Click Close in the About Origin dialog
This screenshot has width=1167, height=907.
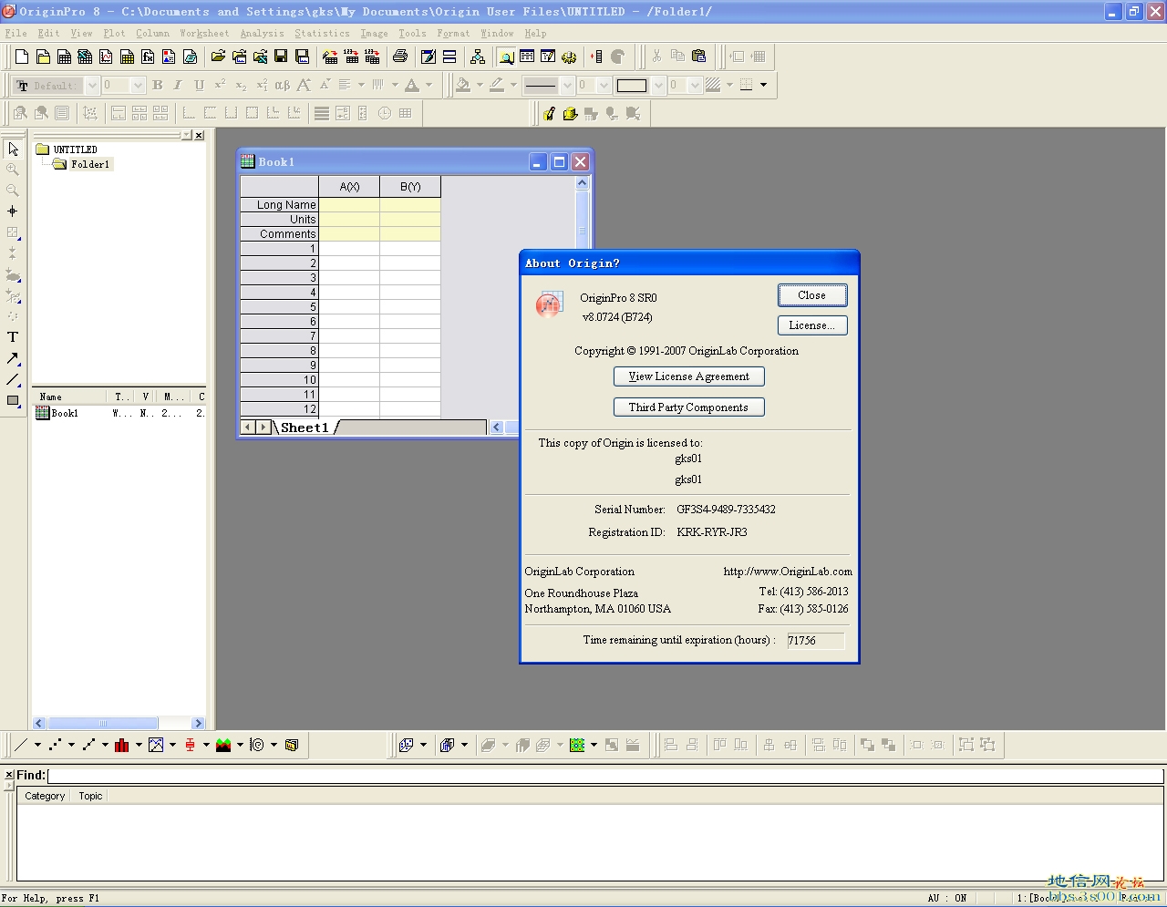pos(812,295)
